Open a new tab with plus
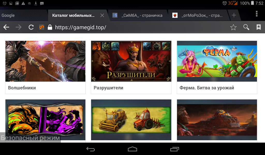 tap(234, 15)
